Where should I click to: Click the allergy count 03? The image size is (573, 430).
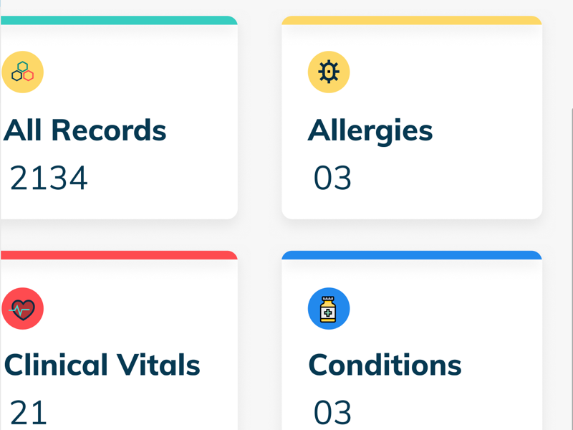[x=331, y=178]
